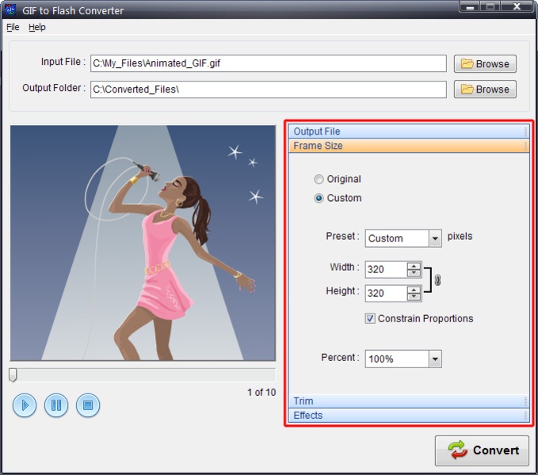The width and height of the screenshot is (538, 475).
Task: Click the Play button under the preview
Action: pos(25,405)
